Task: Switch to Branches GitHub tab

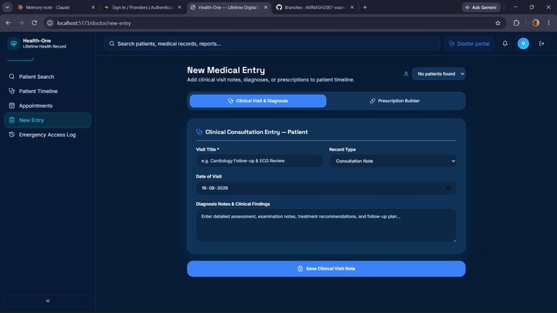Action: [314, 7]
